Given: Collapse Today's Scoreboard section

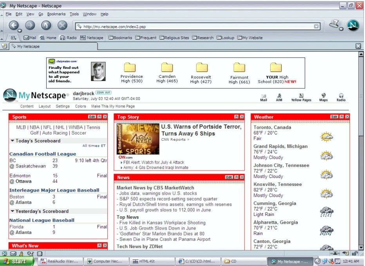Looking at the screenshot, I should click(x=13, y=141).
